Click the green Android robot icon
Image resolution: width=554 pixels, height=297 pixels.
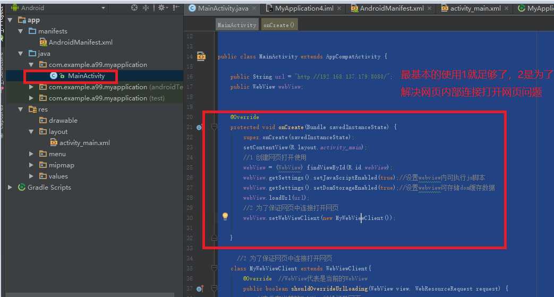point(15,8)
